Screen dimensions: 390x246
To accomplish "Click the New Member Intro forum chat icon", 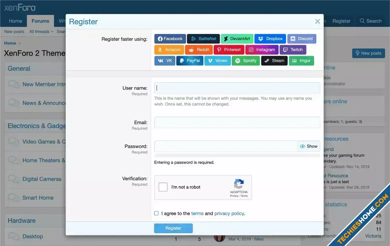I will [x=14, y=85].
